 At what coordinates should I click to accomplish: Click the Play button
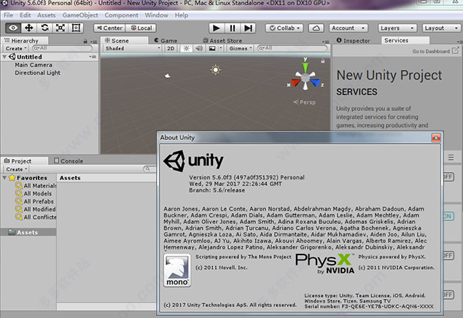click(x=217, y=28)
